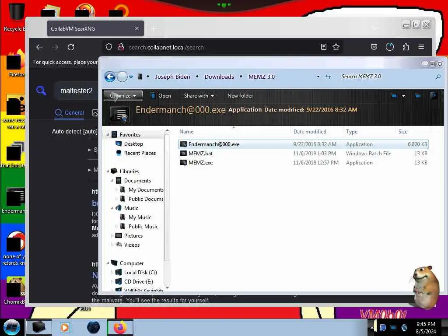The height and width of the screenshot is (336, 448).
Task: Open Local Disk (C:)
Action: (x=140, y=272)
